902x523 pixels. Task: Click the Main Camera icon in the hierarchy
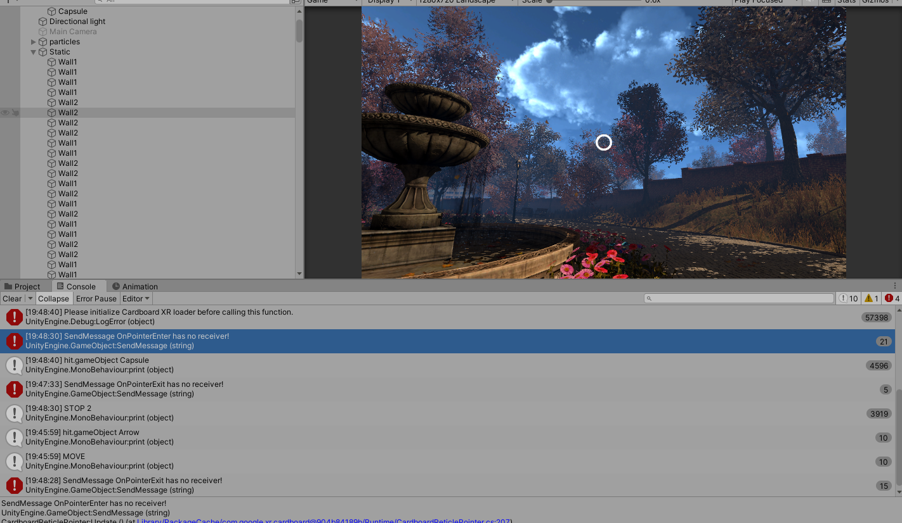[x=43, y=31]
